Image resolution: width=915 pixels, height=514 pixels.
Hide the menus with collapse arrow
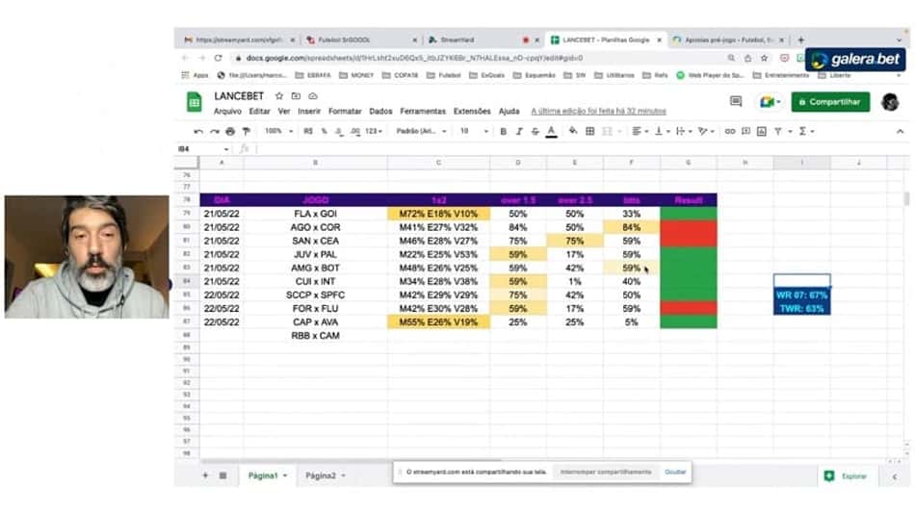coord(900,131)
